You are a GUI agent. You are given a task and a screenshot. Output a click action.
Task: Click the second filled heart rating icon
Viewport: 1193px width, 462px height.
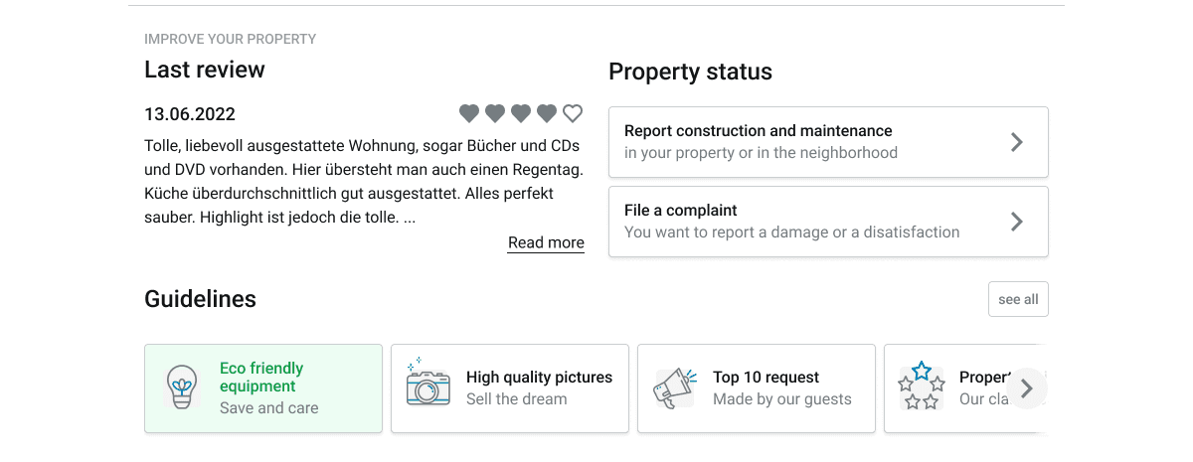[495, 114]
